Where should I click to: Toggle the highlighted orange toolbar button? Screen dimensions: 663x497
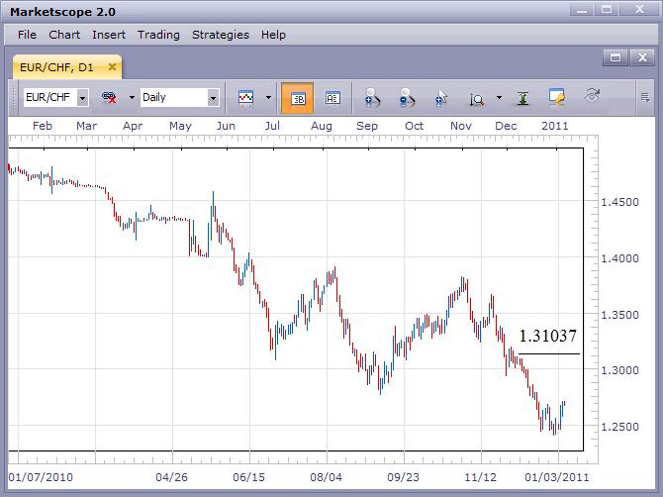click(x=298, y=98)
